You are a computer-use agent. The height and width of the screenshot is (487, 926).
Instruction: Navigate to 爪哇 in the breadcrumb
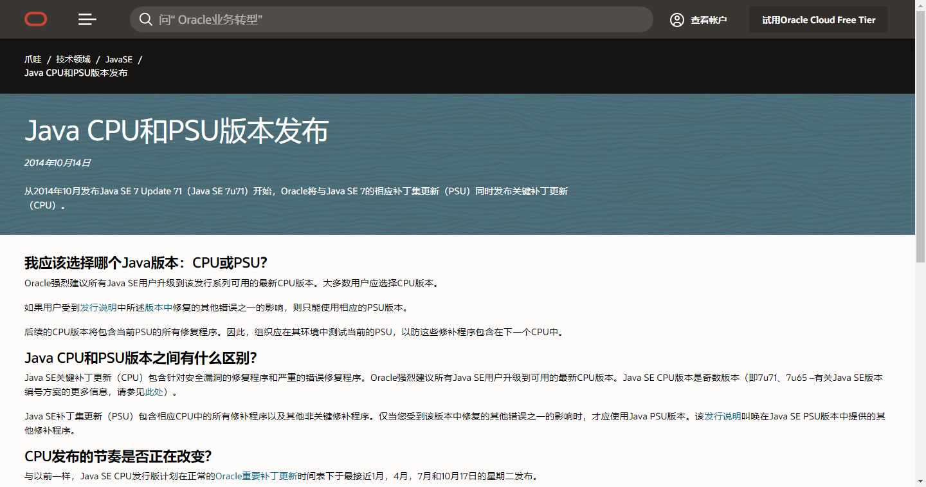click(33, 59)
